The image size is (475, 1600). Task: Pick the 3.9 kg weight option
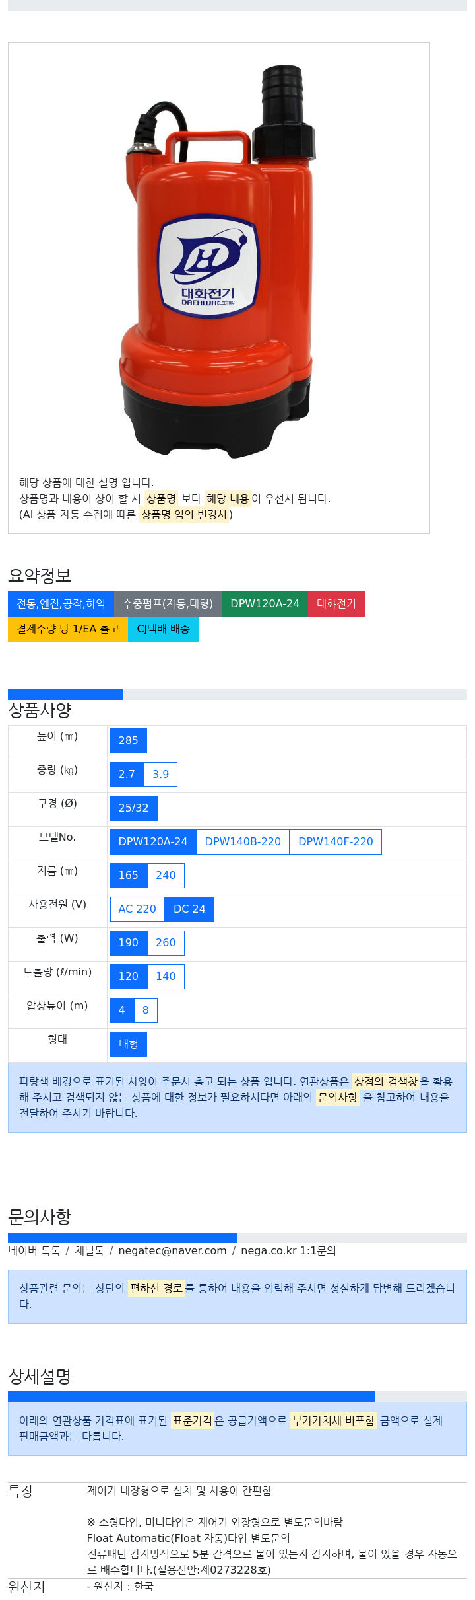tap(161, 775)
